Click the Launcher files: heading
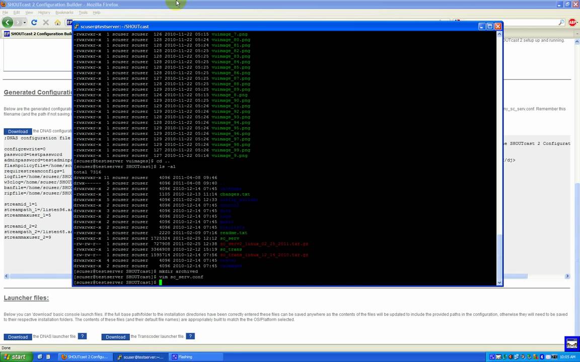Screen dimensions: 580x362 pyautogui.click(x=26, y=298)
